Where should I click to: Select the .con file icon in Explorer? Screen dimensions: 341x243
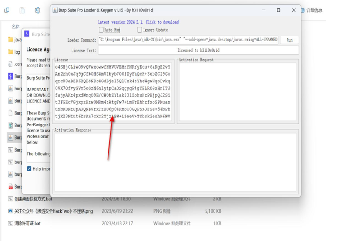tap(10, 64)
